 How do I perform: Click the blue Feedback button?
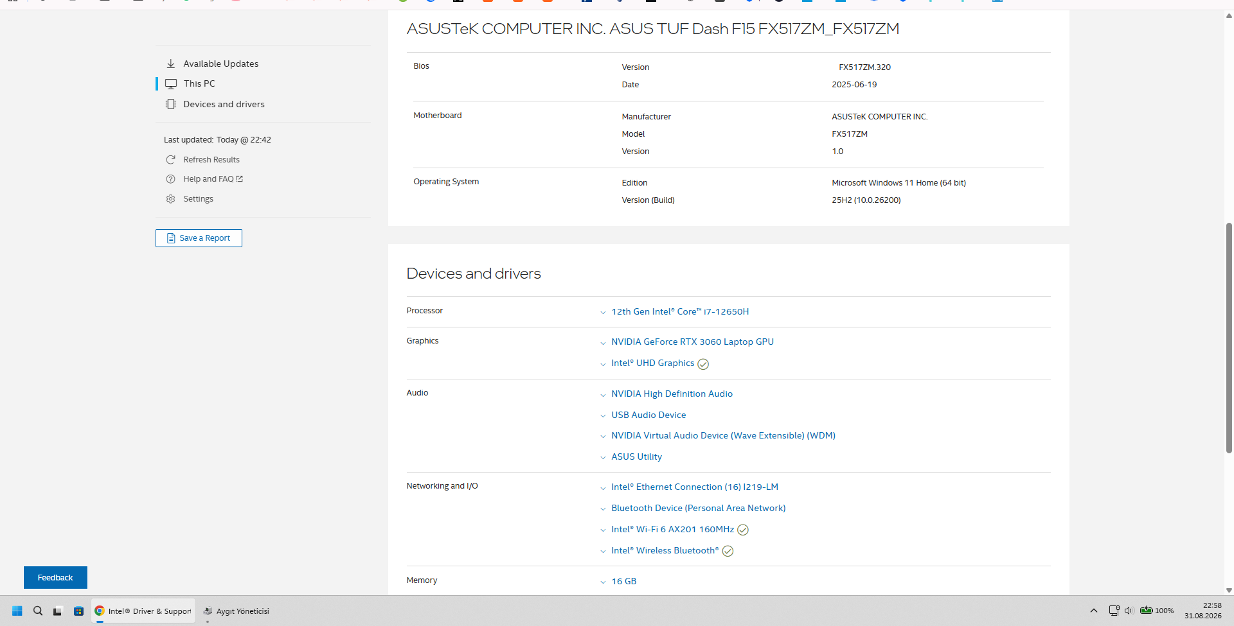coord(55,578)
